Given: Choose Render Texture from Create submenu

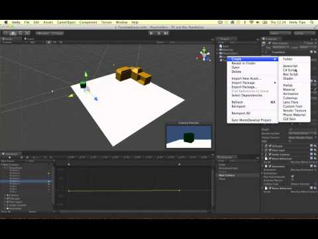Looking at the screenshot, I should click(x=294, y=110).
